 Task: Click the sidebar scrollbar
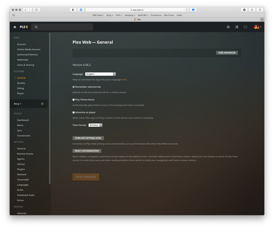coord(50,109)
